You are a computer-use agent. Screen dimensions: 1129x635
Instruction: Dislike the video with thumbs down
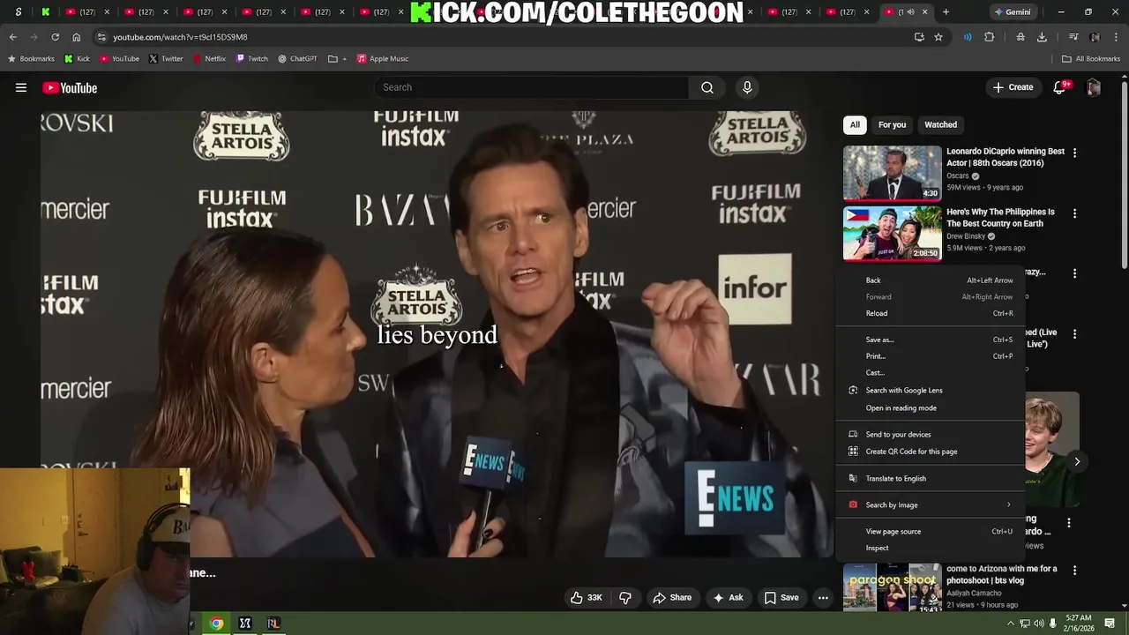[625, 598]
